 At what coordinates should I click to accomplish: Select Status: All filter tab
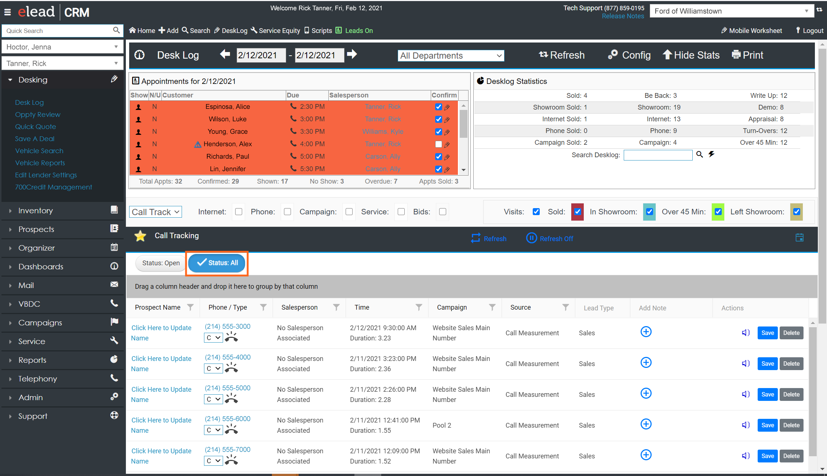[x=217, y=263]
